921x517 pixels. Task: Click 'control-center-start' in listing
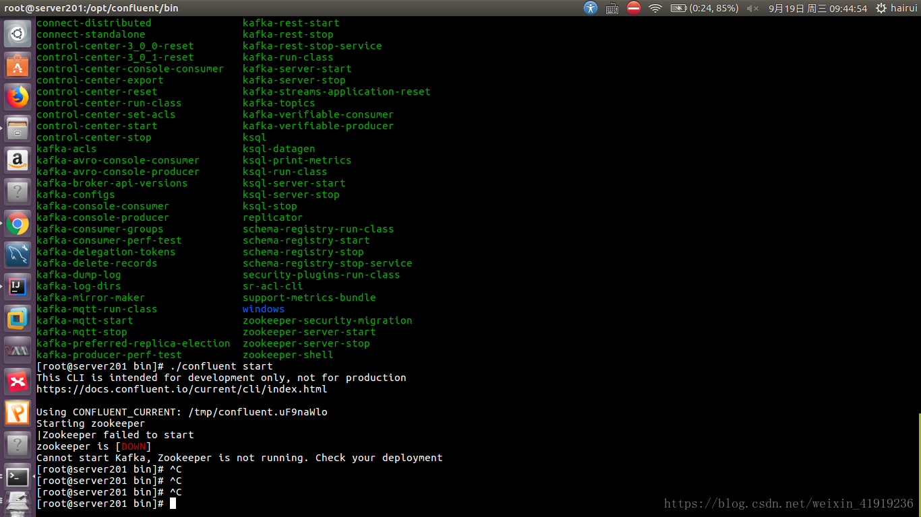pyautogui.click(x=97, y=126)
